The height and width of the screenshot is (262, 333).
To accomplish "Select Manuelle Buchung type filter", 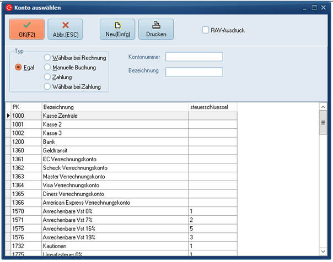I will pyautogui.click(x=47, y=67).
